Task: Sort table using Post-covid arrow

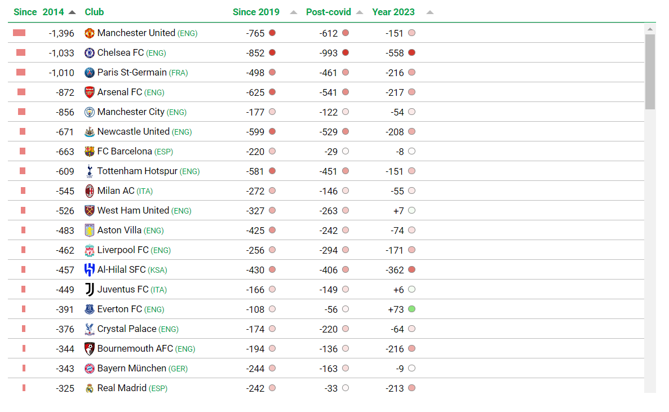Action: tap(360, 12)
